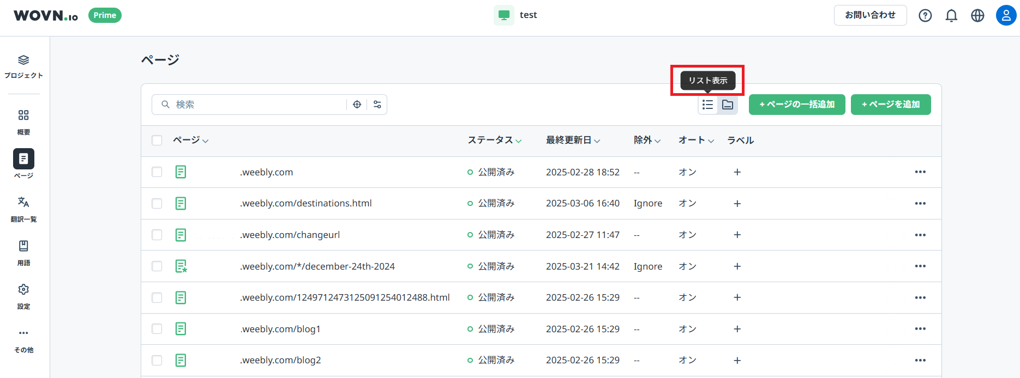Select checkbox for changeurl page
The image size is (1020, 378).
(157, 235)
